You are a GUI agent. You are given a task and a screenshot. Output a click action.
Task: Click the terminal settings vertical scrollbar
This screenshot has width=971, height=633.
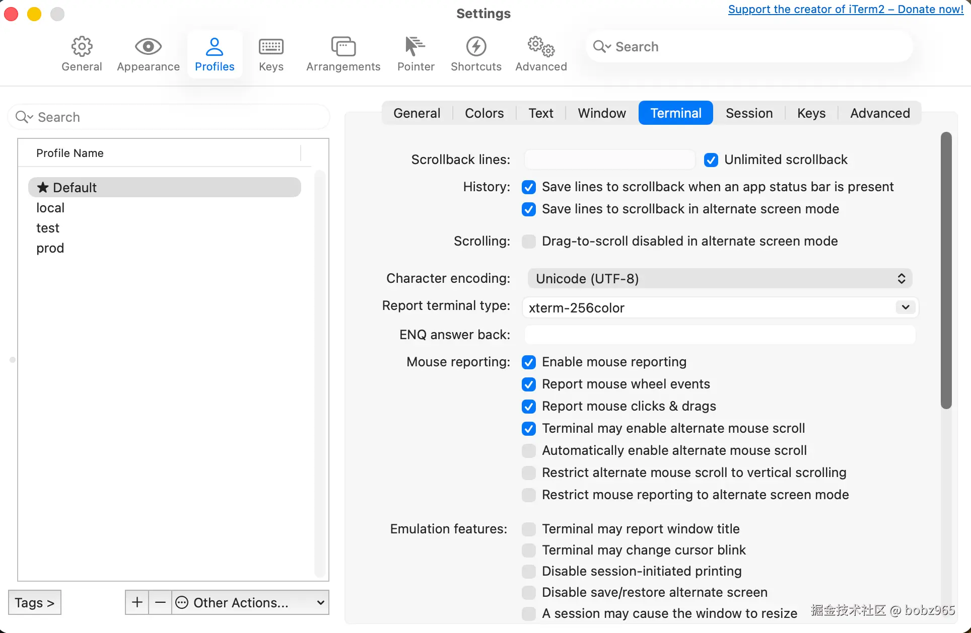click(x=946, y=270)
